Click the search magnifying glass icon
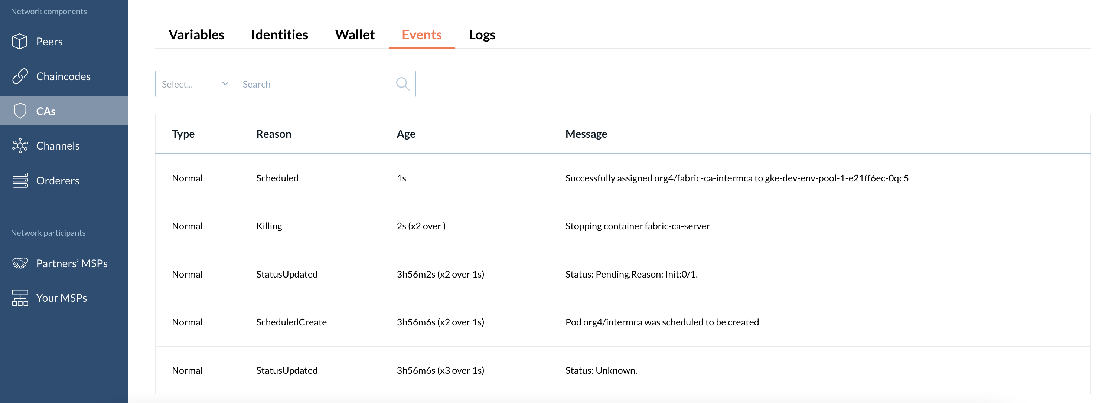The height and width of the screenshot is (403, 1105). [402, 83]
